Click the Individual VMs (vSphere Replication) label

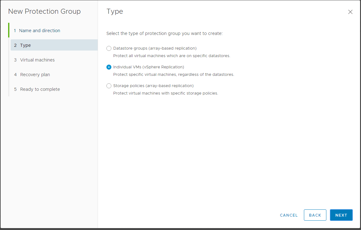149,67
